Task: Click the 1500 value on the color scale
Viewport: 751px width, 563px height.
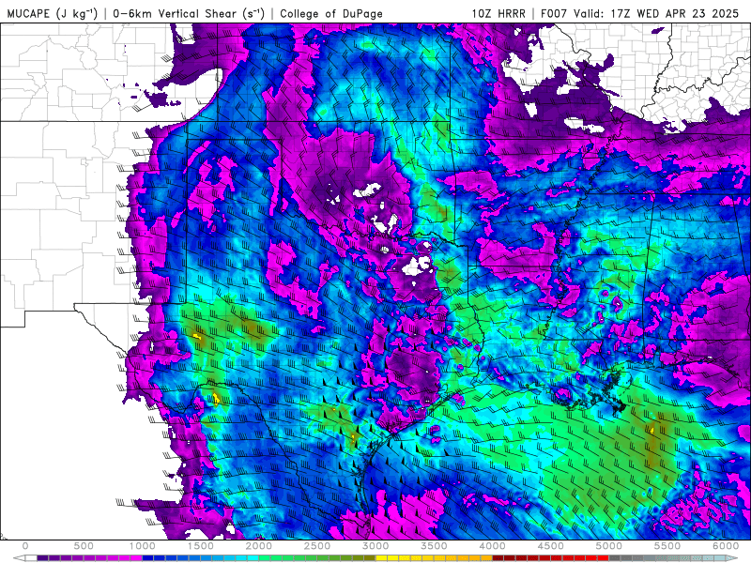Action: [200, 546]
